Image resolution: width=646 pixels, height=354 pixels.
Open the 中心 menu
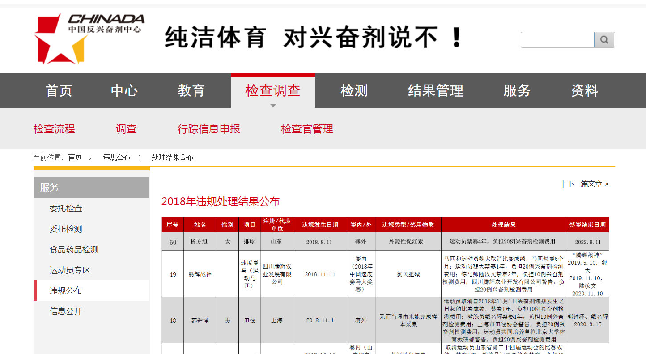click(x=124, y=90)
